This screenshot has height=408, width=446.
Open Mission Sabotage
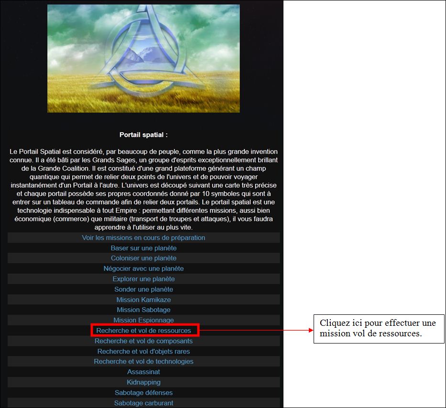pyautogui.click(x=143, y=310)
